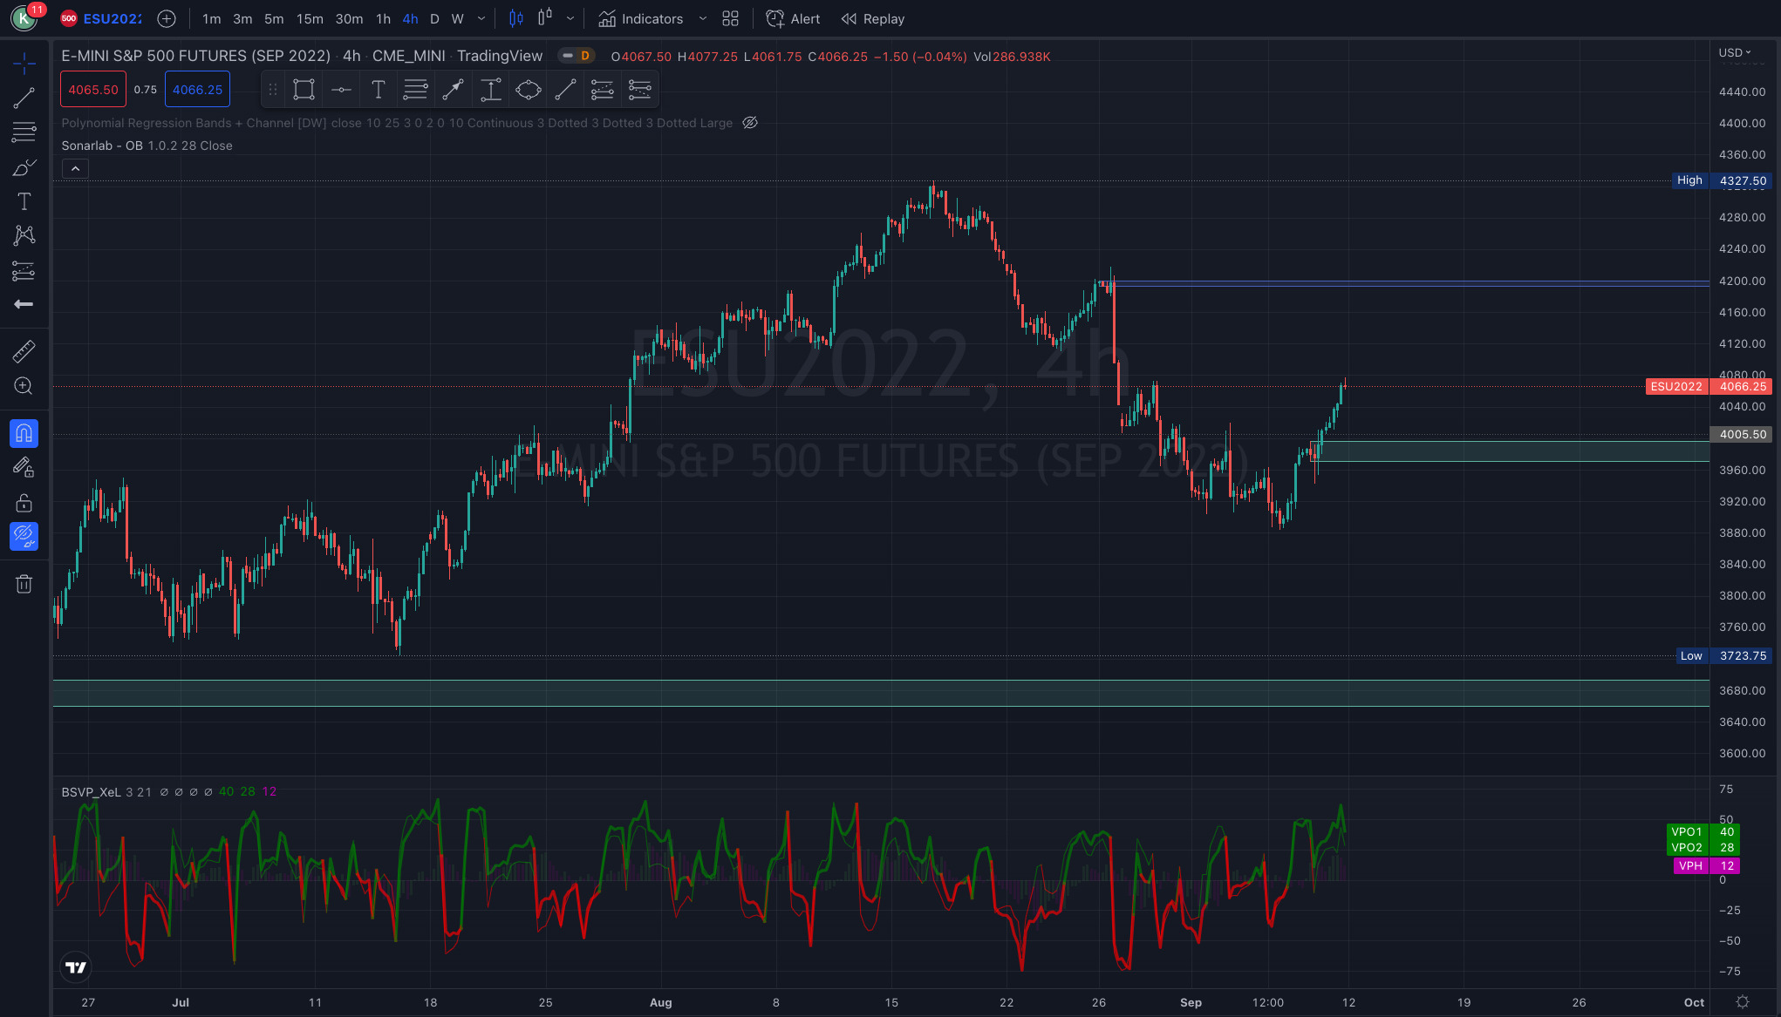Open the Layout grid setup icon
Image resolution: width=1781 pixels, height=1017 pixels.
(731, 18)
